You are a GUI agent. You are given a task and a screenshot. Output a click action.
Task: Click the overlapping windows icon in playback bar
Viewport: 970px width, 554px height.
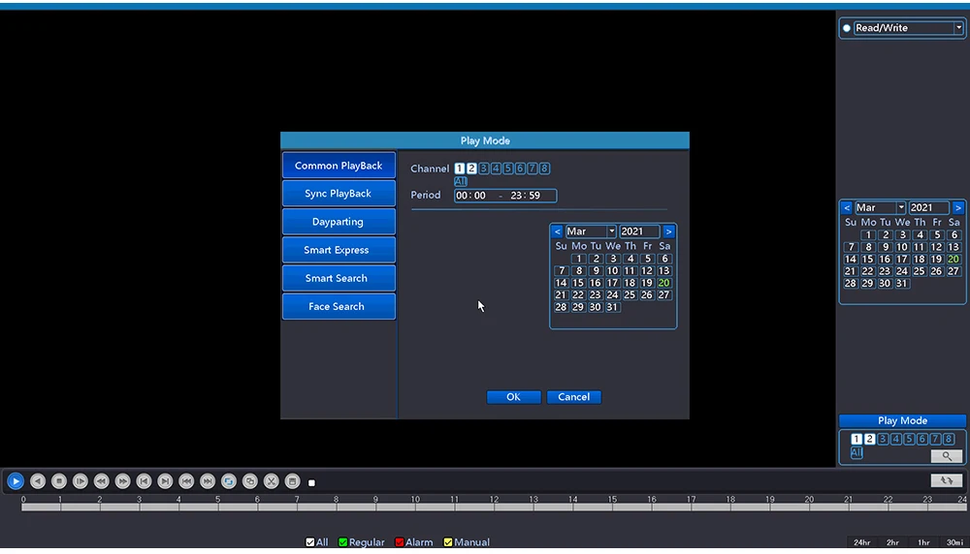pyautogui.click(x=250, y=481)
